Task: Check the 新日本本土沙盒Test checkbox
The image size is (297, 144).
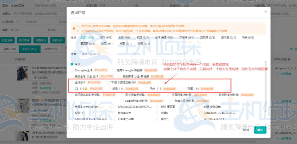Action: click(72, 107)
